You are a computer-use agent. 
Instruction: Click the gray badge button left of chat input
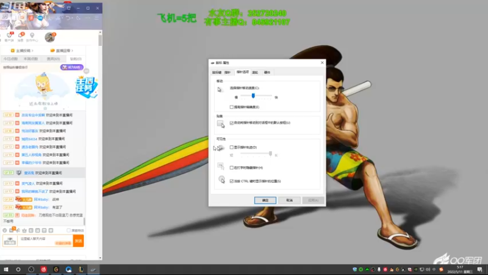click(10, 241)
